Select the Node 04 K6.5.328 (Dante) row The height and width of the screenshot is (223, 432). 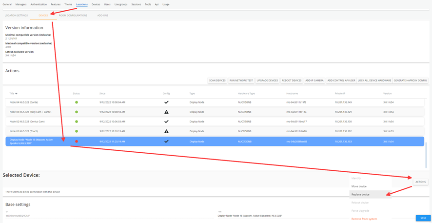pyautogui.click(x=215, y=102)
